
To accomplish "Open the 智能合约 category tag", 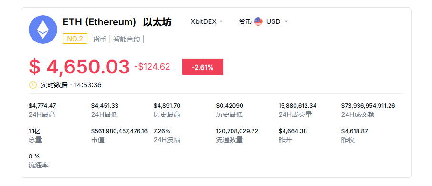I will [126, 39].
